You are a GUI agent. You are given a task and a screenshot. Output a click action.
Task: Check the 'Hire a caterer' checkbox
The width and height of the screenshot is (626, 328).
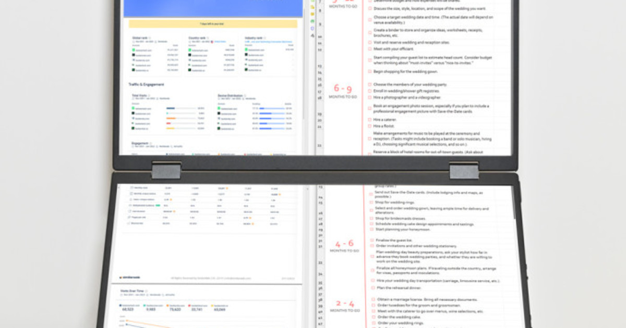click(370, 120)
